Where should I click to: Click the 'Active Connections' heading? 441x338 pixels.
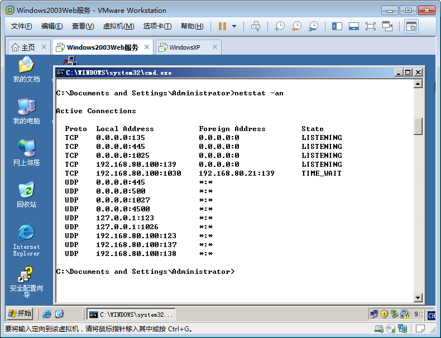tap(96, 111)
